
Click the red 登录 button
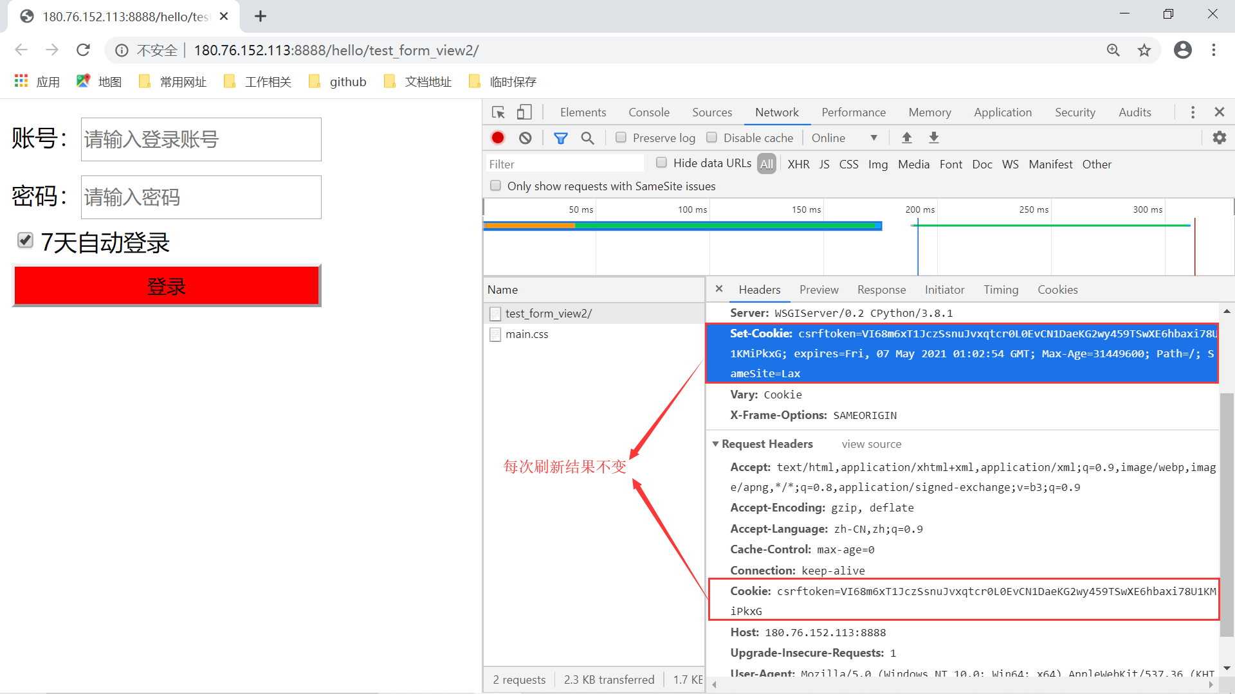pos(167,285)
